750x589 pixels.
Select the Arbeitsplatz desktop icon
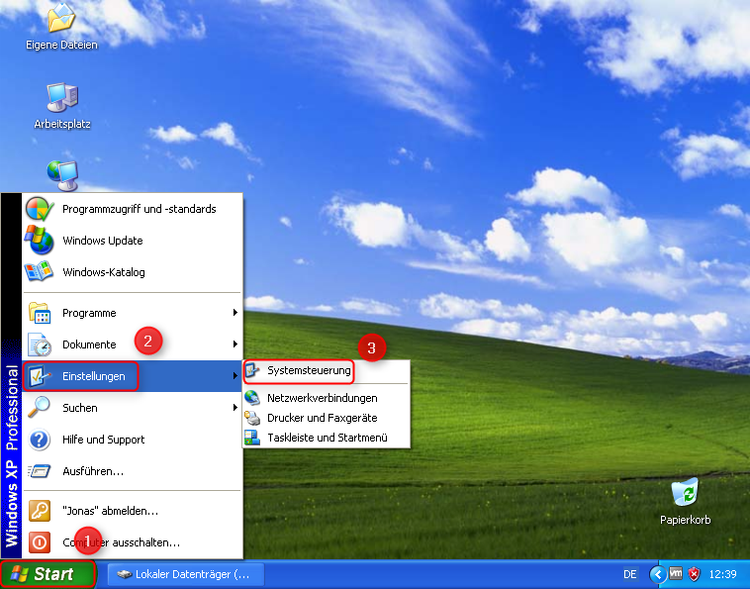coord(62,98)
